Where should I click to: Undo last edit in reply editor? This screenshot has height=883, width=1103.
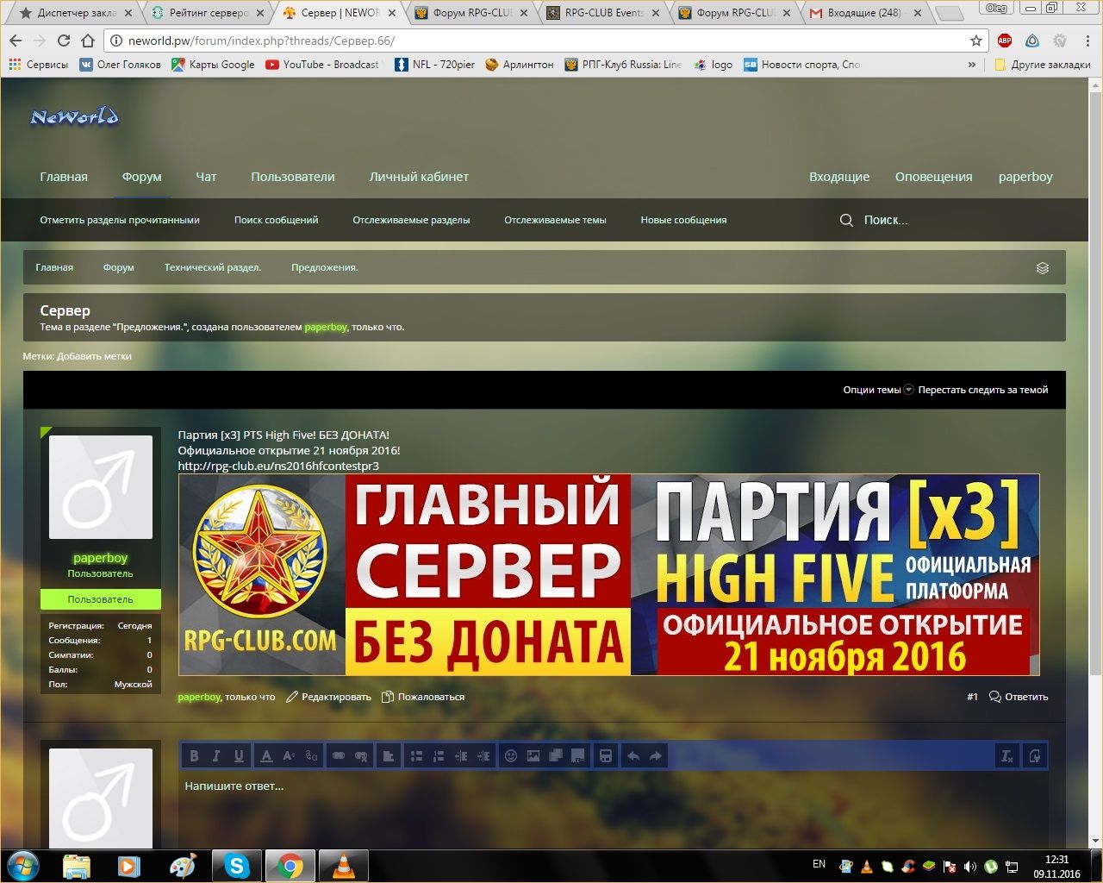(x=633, y=756)
